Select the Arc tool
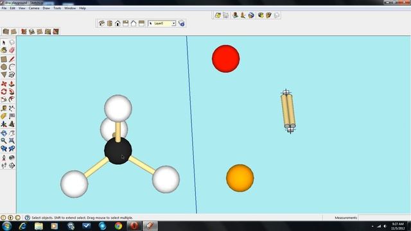The height and width of the screenshot is (231, 411). point(12,67)
